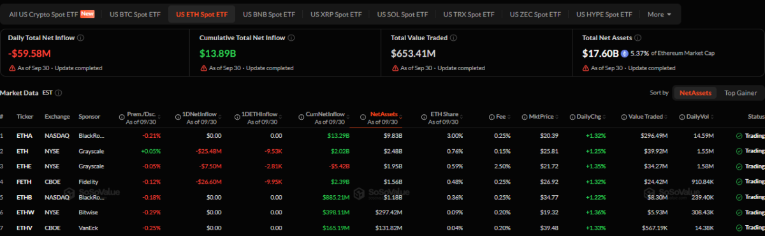Click the $653.41M total value traded

[413, 53]
